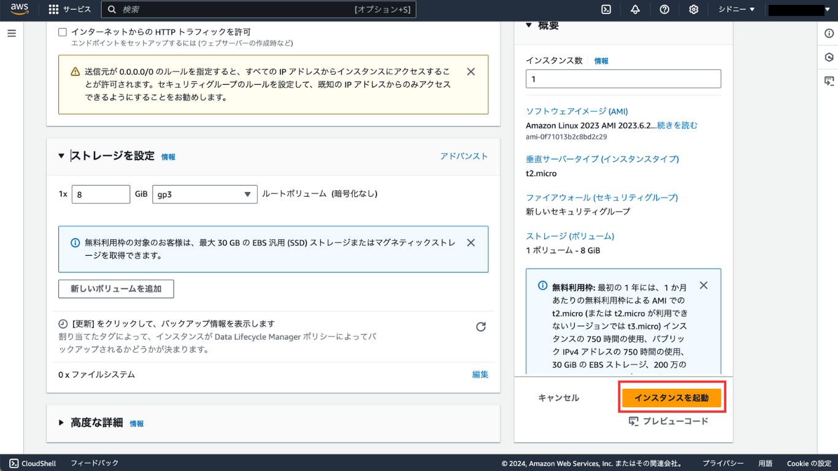Image resolution: width=838 pixels, height=471 pixels.
Task: Open the hexagon icon on right sidebar
Action: (829, 57)
